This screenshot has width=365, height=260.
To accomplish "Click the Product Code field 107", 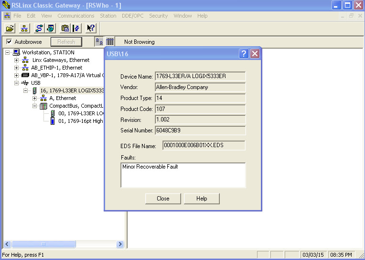I will pos(200,109).
